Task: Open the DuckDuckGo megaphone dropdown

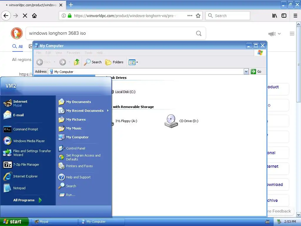Action: (x=274, y=34)
